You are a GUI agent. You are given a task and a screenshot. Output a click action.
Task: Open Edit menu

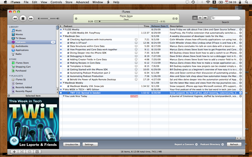point(35,2)
